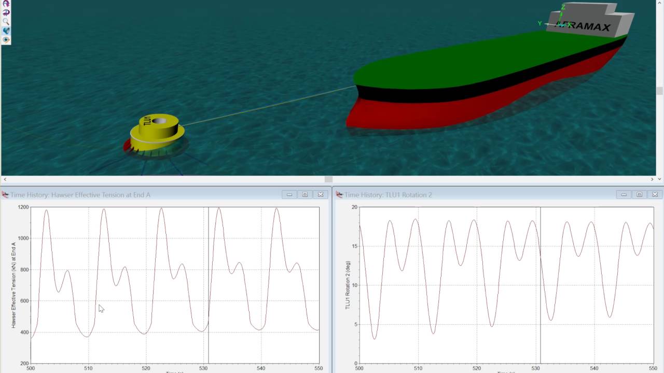The width and height of the screenshot is (664, 373).
Task: Click the TLU1 Rotation 2 window icon
Action: coord(339,195)
